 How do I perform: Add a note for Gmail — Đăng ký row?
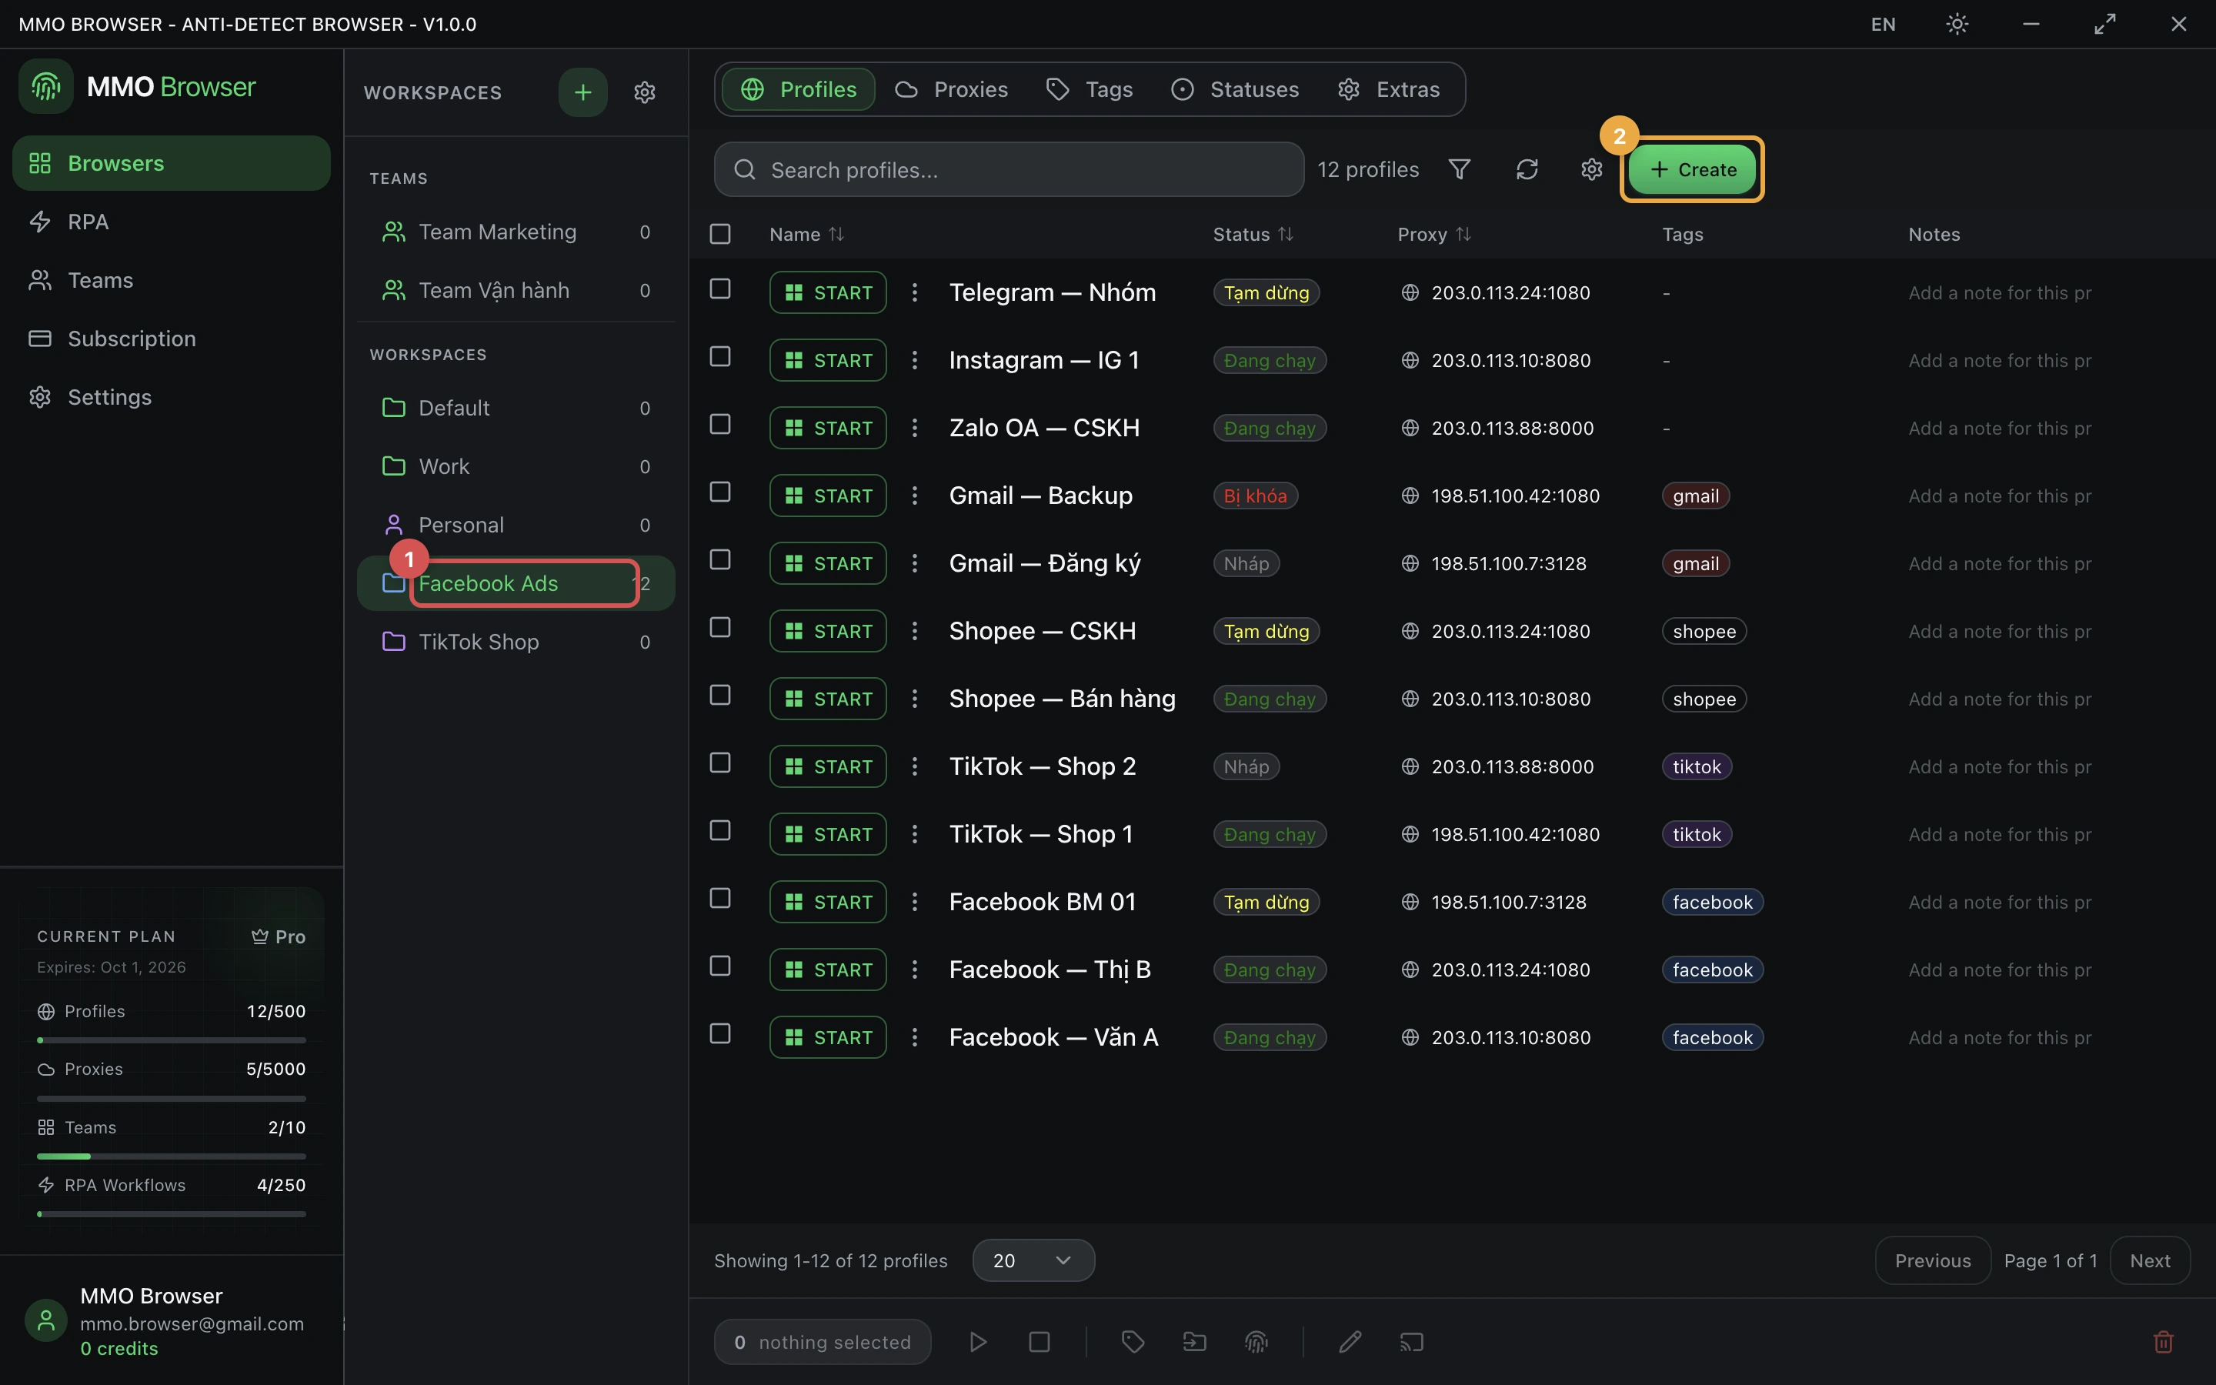point(2000,563)
